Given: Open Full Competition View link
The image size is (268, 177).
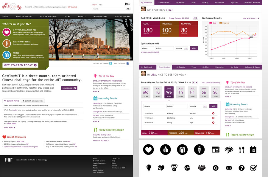Looking at the screenshot, I should [211, 83].
